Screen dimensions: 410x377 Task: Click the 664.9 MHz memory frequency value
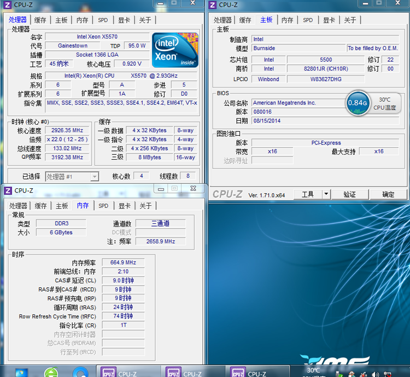click(x=123, y=262)
